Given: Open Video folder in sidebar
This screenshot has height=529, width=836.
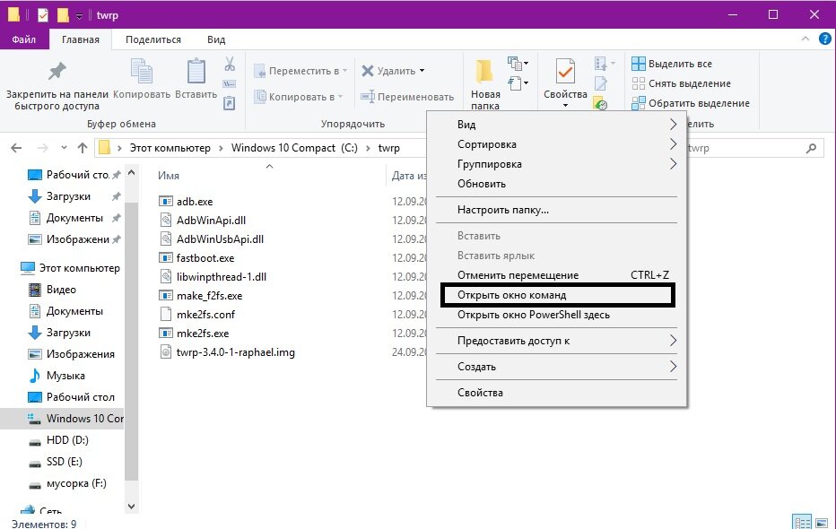Looking at the screenshot, I should [61, 290].
